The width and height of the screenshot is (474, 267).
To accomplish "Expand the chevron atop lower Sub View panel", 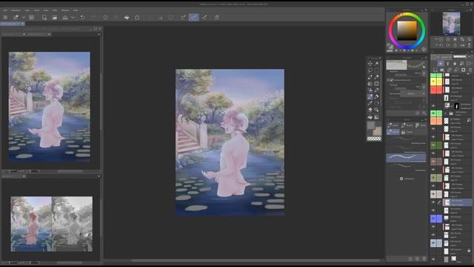I will [x=99, y=176].
